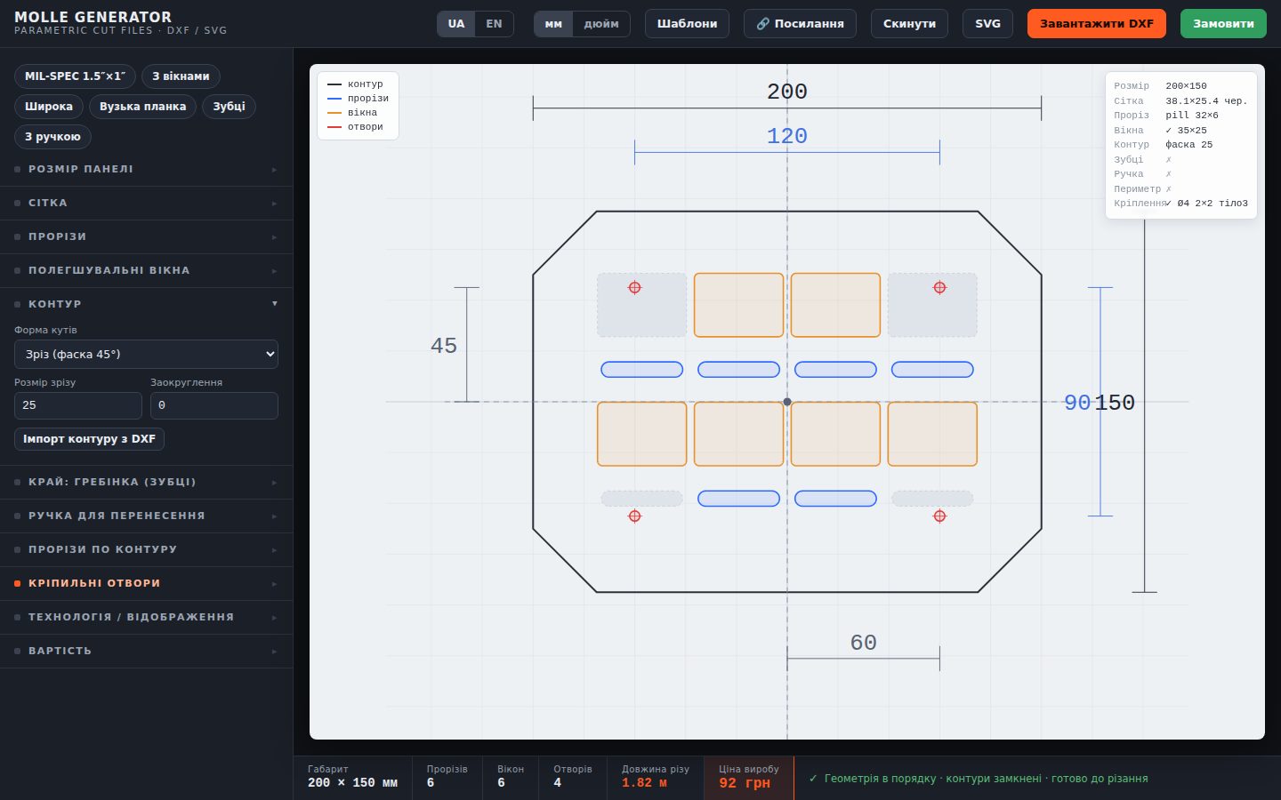Click the Імпорт контуру з DXF button
Screen dimensions: 1281x800
point(89,439)
